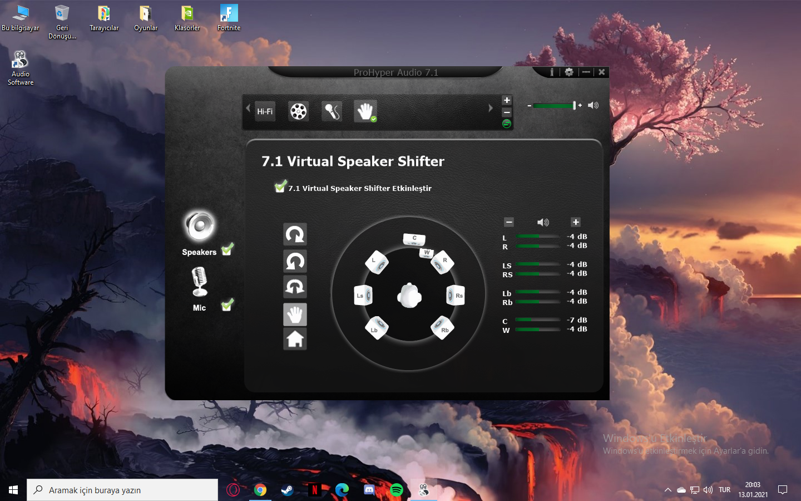This screenshot has height=501, width=801.
Task: Click the "ProHyper Audio 7.1" window title
Action: pos(396,72)
